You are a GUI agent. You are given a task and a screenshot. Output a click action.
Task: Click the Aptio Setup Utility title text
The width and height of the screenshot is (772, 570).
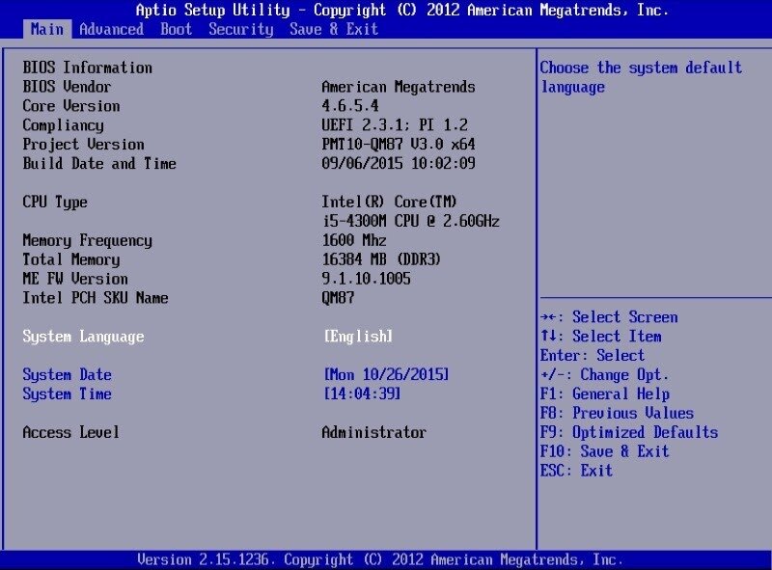[x=401, y=10]
